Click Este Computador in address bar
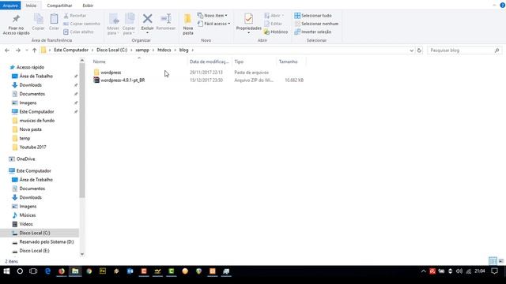The image size is (506, 284). (x=71, y=50)
